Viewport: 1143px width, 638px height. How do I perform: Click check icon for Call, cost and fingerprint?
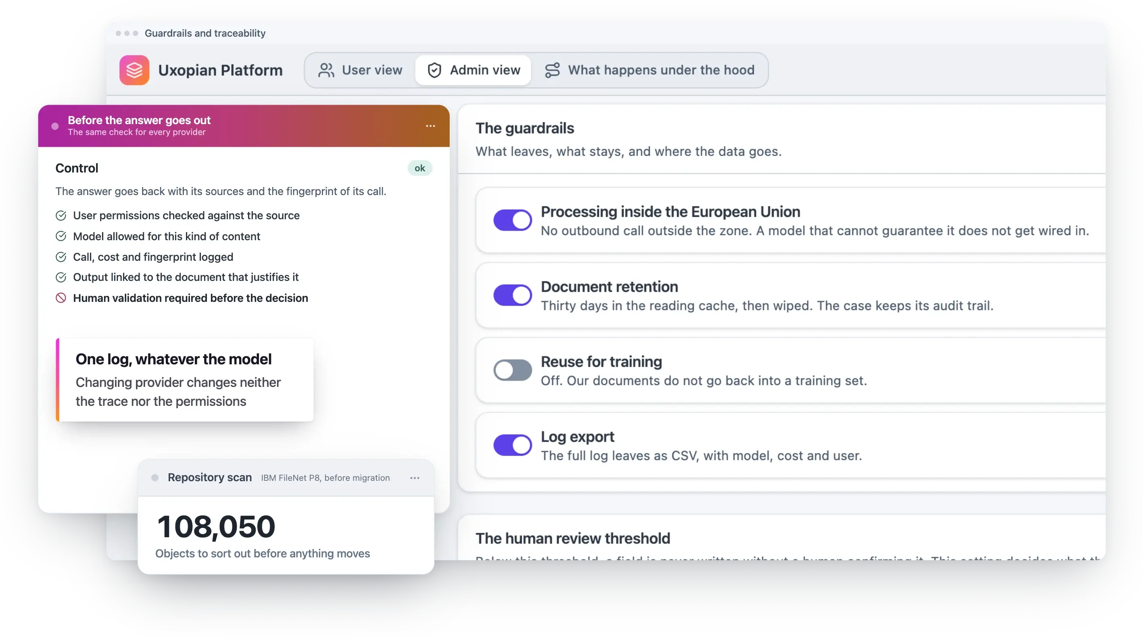[61, 257]
